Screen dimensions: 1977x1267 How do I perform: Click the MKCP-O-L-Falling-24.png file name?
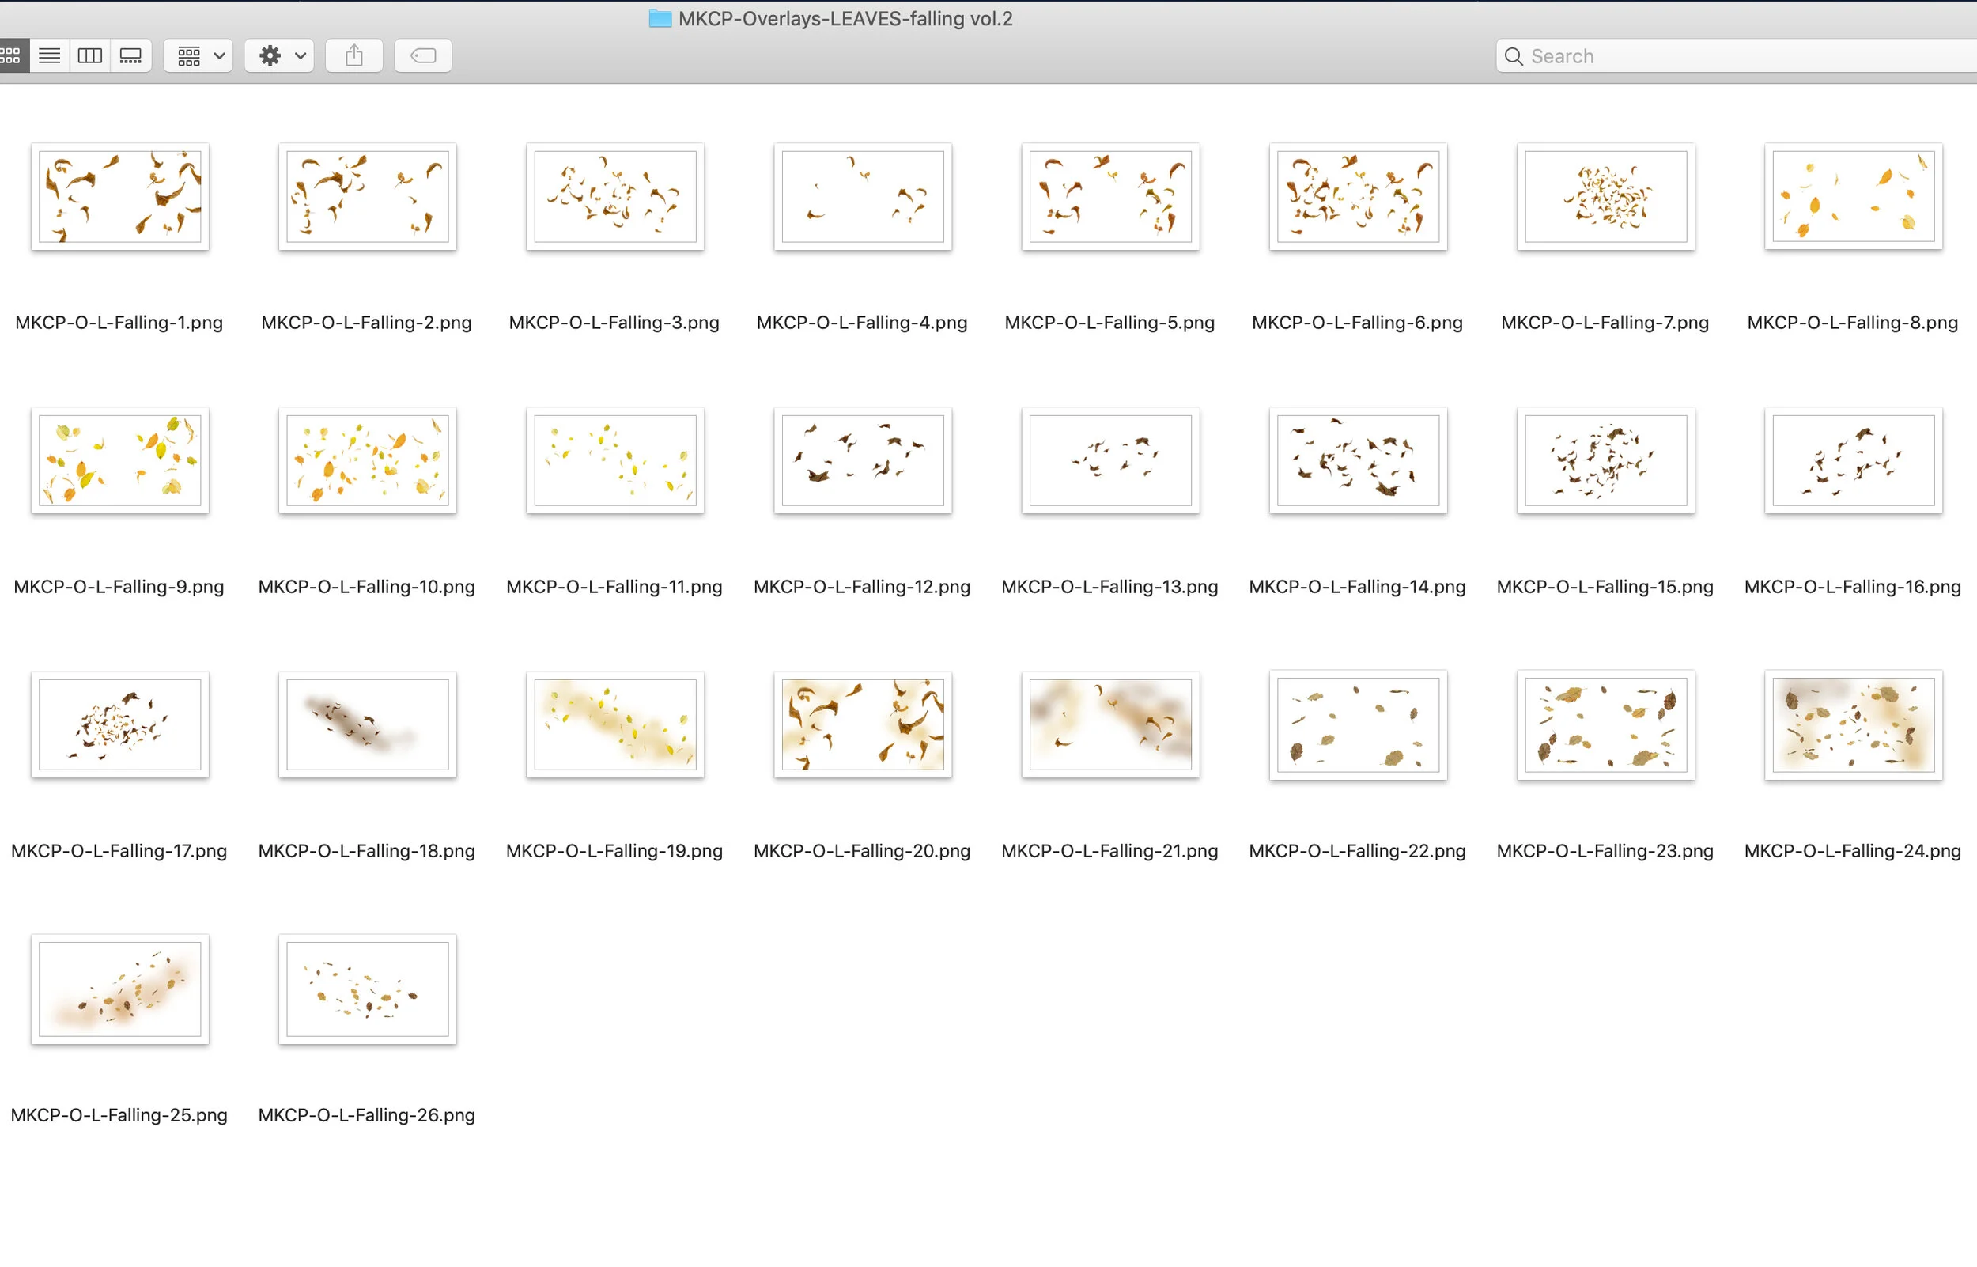pos(1852,851)
